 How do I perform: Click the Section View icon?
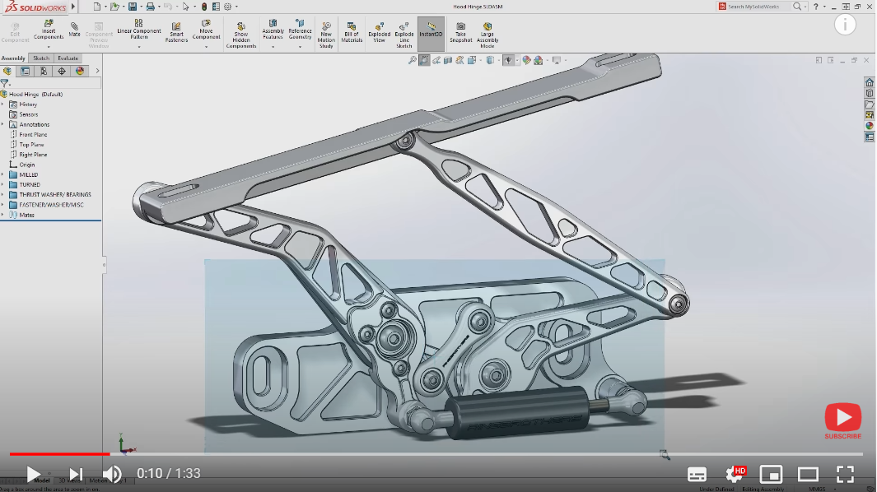[x=448, y=60]
